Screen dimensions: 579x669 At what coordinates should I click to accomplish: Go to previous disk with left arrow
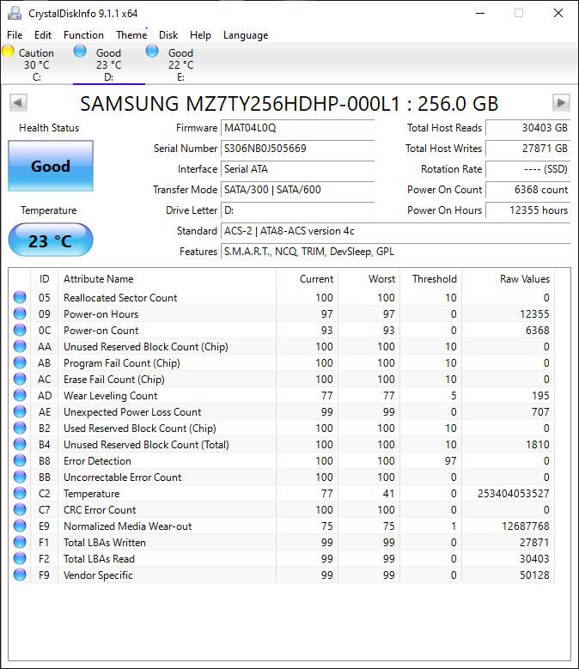(17, 103)
